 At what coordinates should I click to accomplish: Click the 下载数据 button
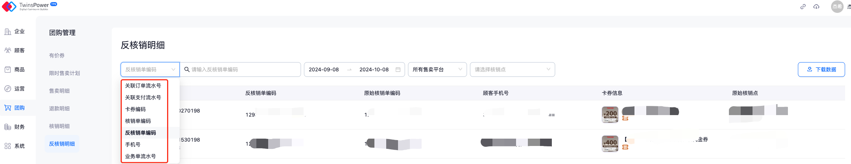[821, 69]
